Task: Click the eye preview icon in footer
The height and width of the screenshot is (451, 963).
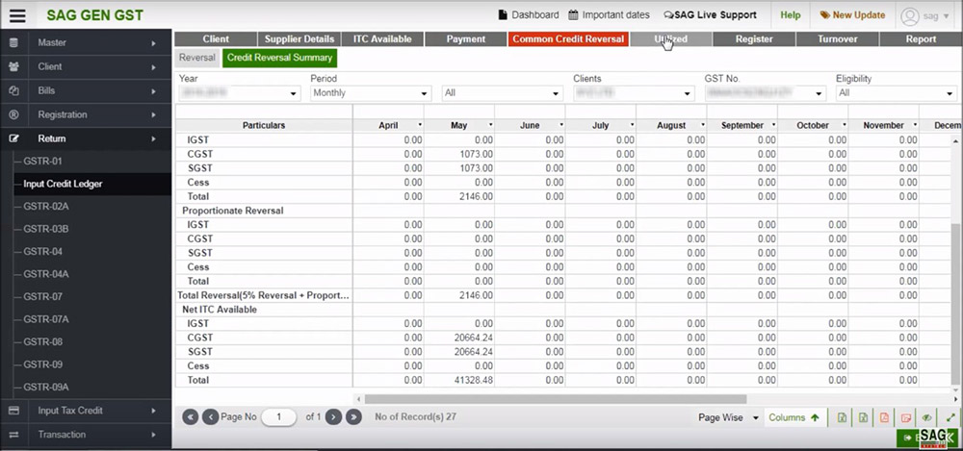Action: (x=926, y=417)
